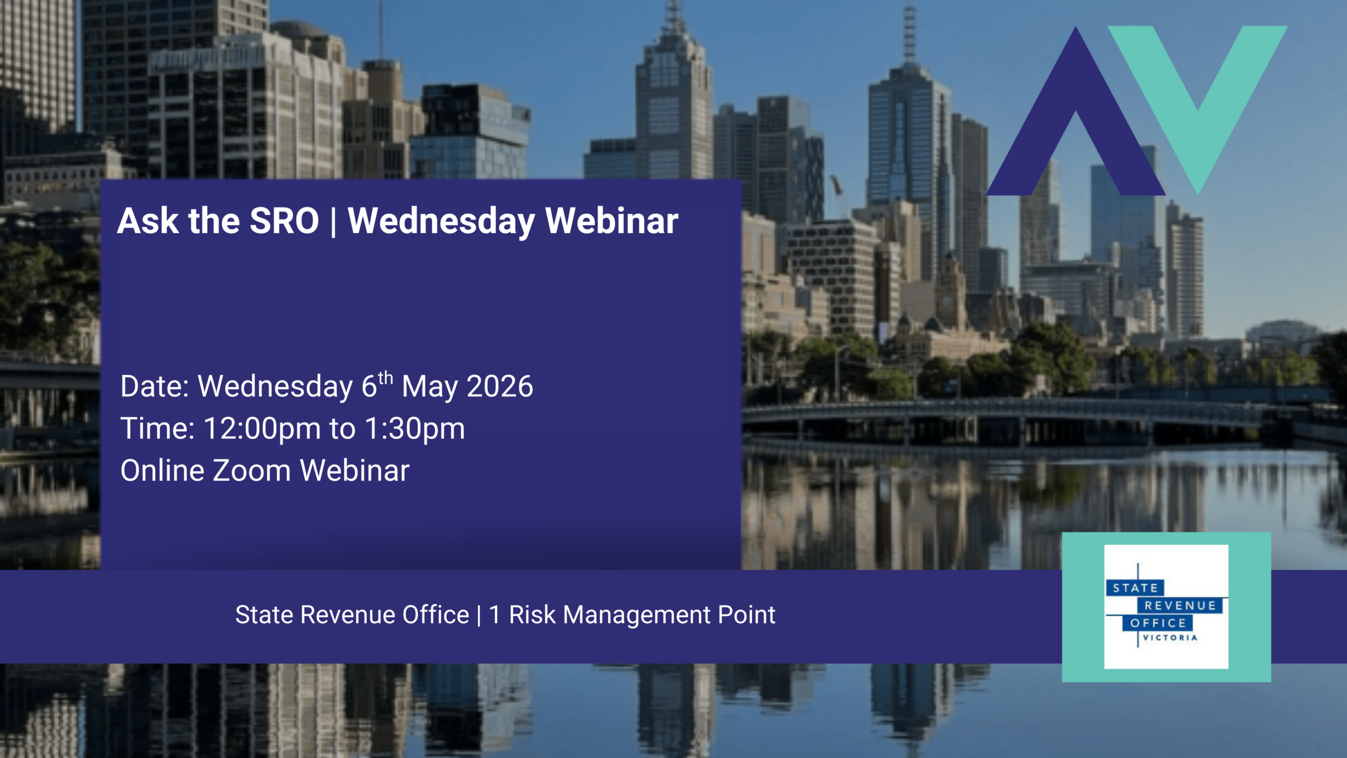Screen dimensions: 1347x758
Task: Click the VICTORIA text under the logo
Action: pos(1170,637)
